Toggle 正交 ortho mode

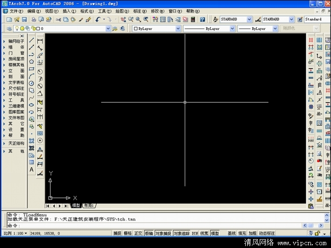pos(138,233)
